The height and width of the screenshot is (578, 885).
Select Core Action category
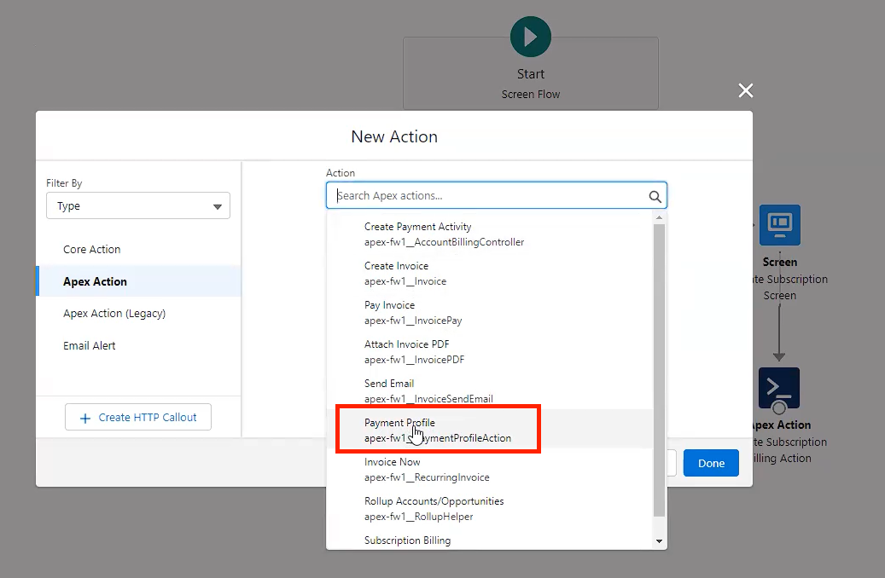click(x=92, y=250)
